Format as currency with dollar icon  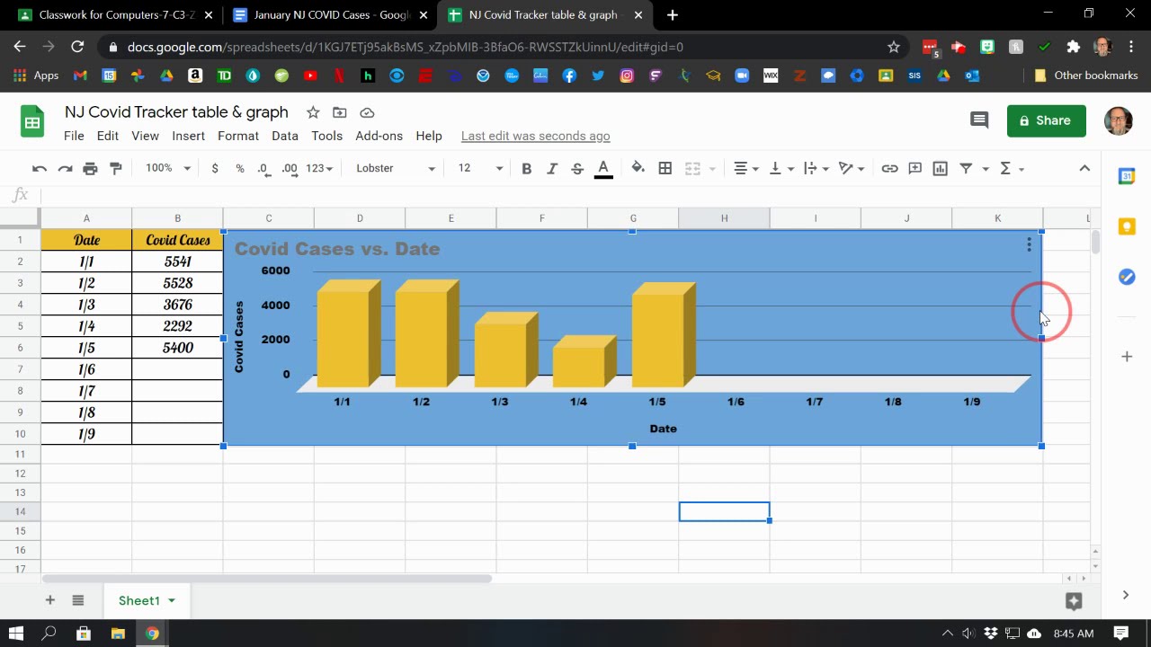point(215,168)
